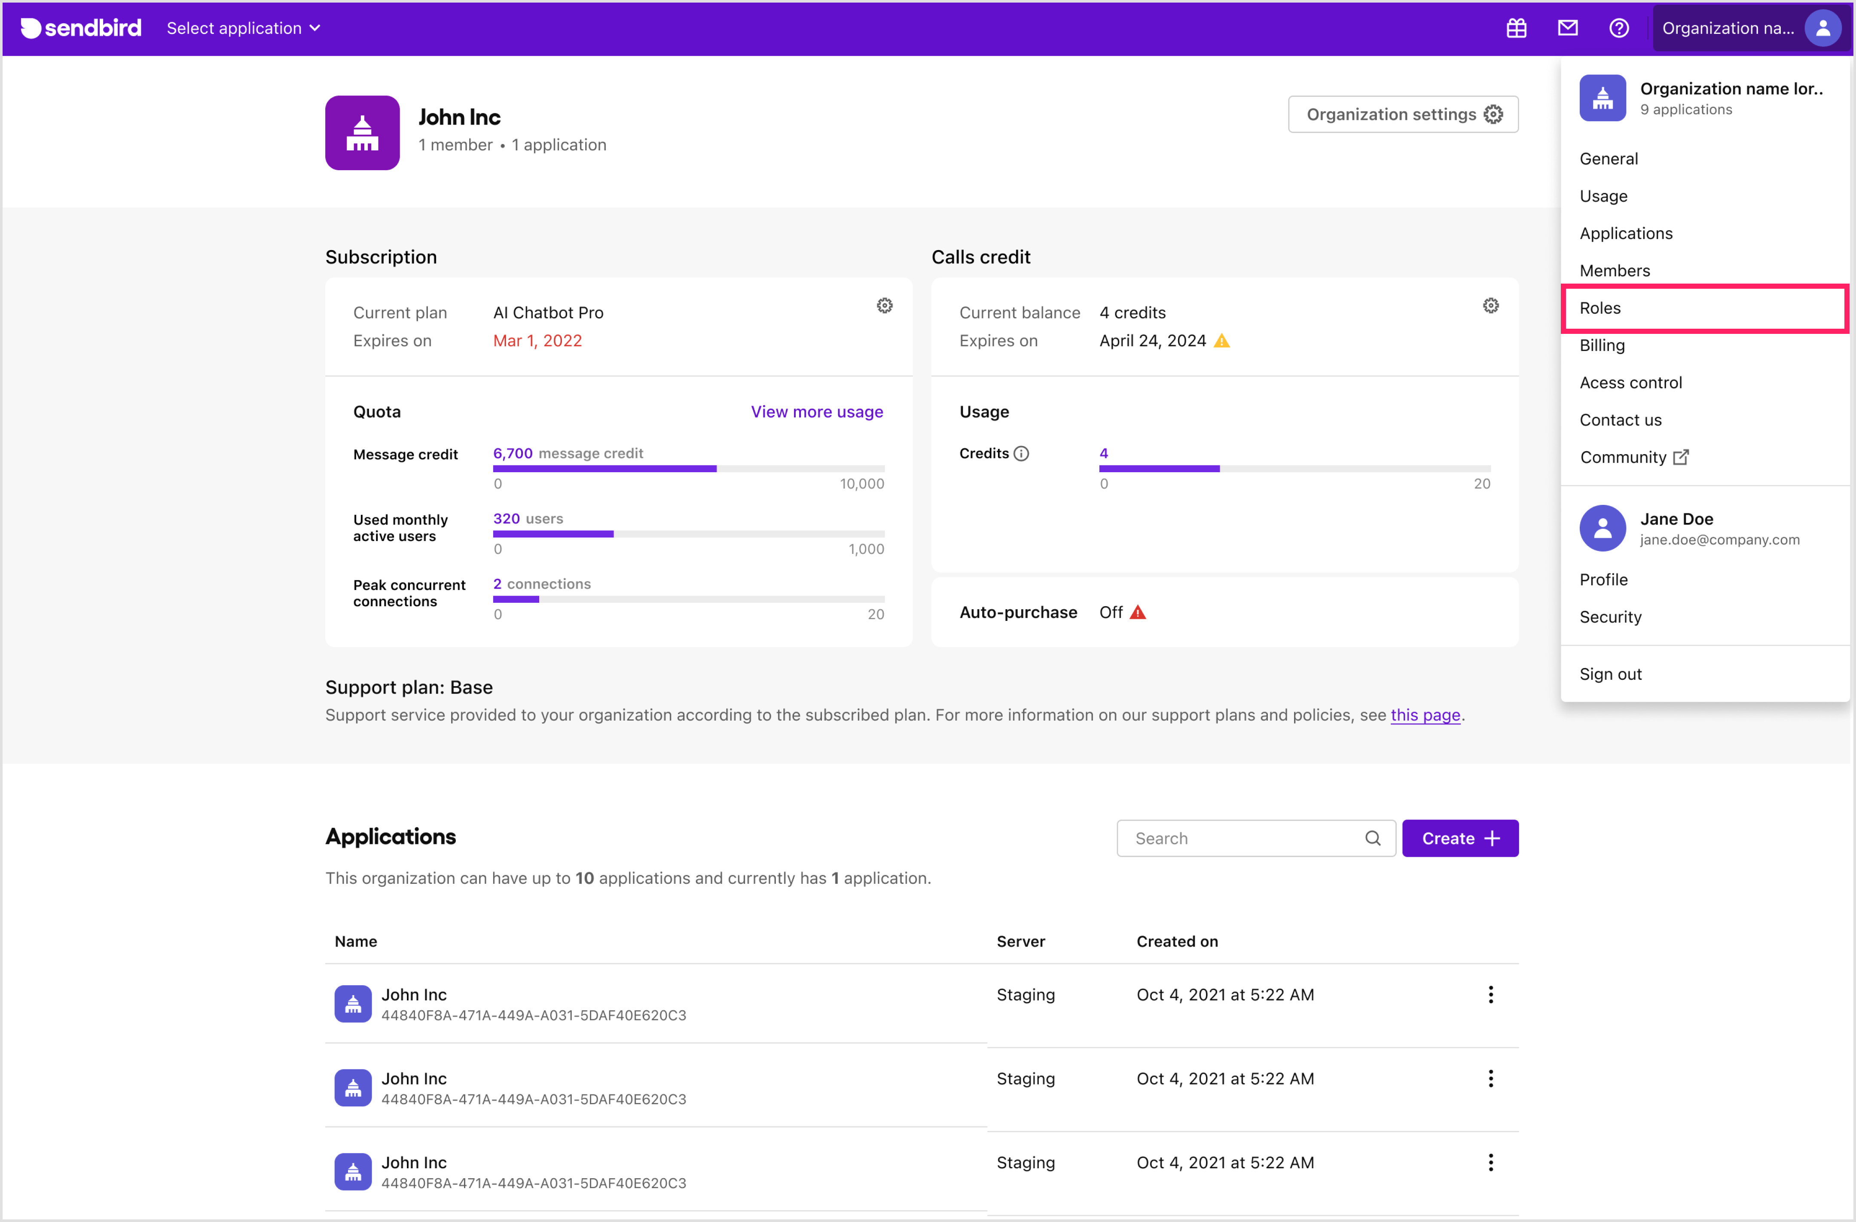Open the mail notifications icon
This screenshot has height=1222, width=1856.
point(1568,28)
